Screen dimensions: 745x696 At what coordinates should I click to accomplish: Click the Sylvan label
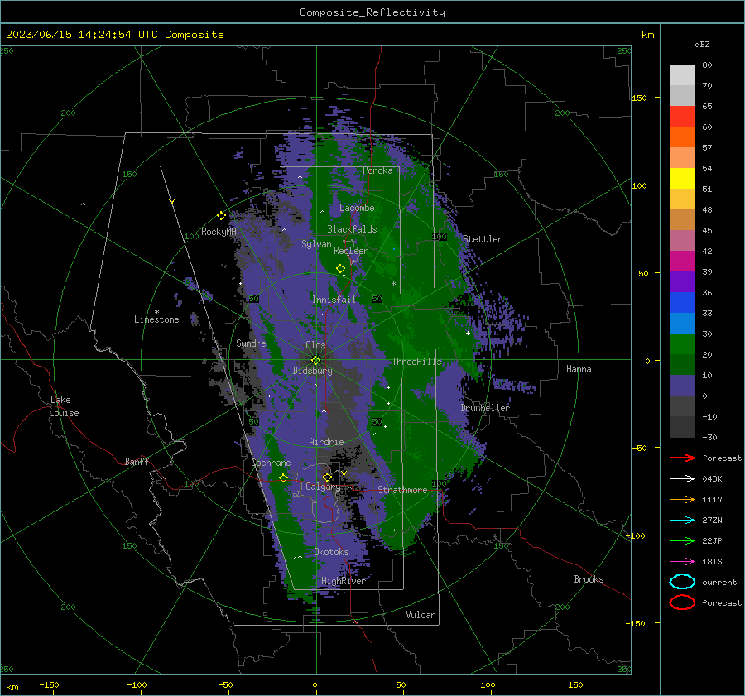pos(316,244)
